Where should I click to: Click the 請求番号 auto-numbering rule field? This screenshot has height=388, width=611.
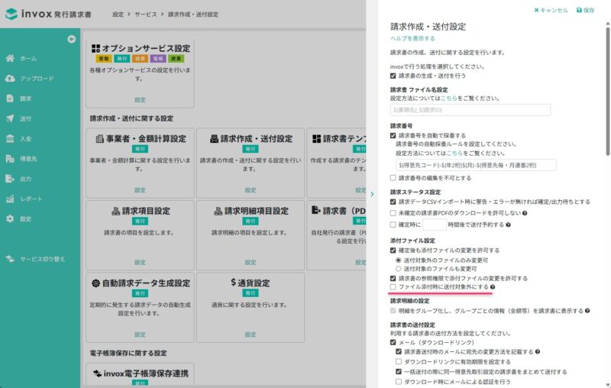click(x=476, y=165)
